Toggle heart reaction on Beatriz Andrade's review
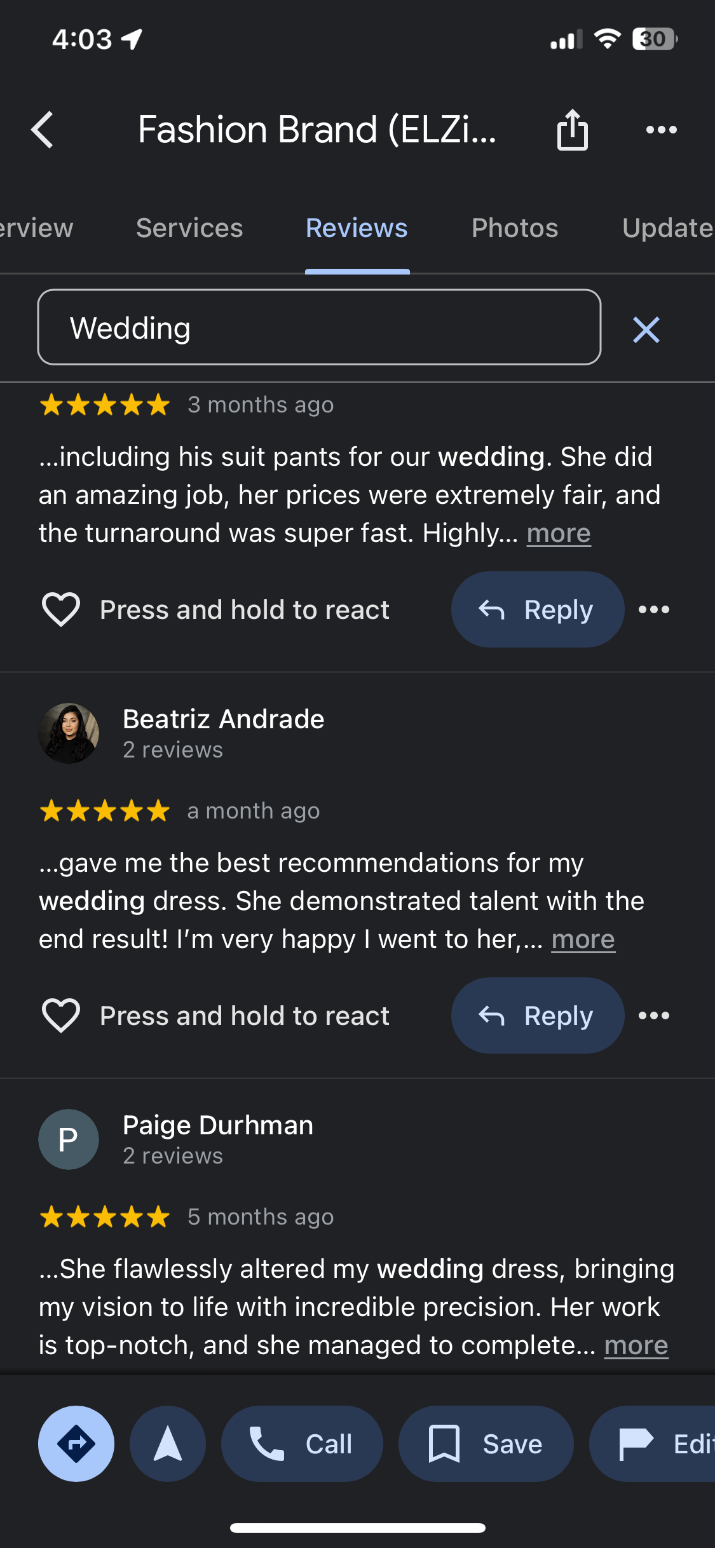This screenshot has height=1548, width=715. [61, 1015]
